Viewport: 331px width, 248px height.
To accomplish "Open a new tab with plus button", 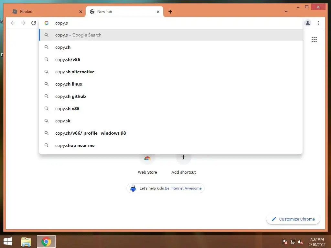I will coord(170,12).
